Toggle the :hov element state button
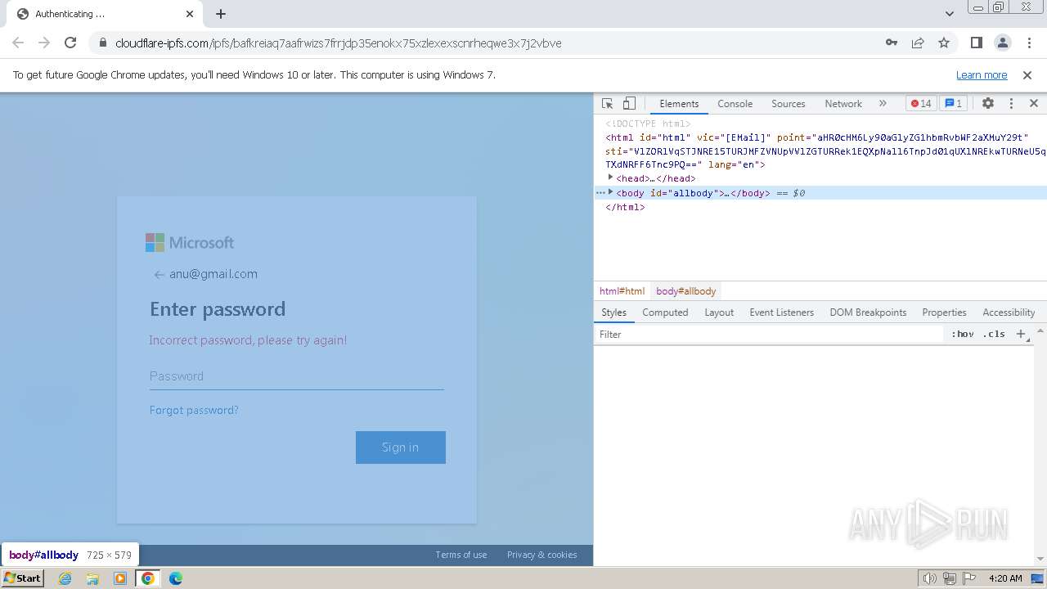This screenshot has width=1047, height=589. [963, 334]
